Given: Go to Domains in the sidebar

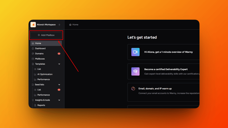Looking at the screenshot, I should coord(46,54).
